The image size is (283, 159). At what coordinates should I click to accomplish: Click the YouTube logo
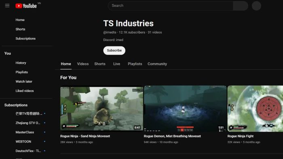[x=26, y=6]
